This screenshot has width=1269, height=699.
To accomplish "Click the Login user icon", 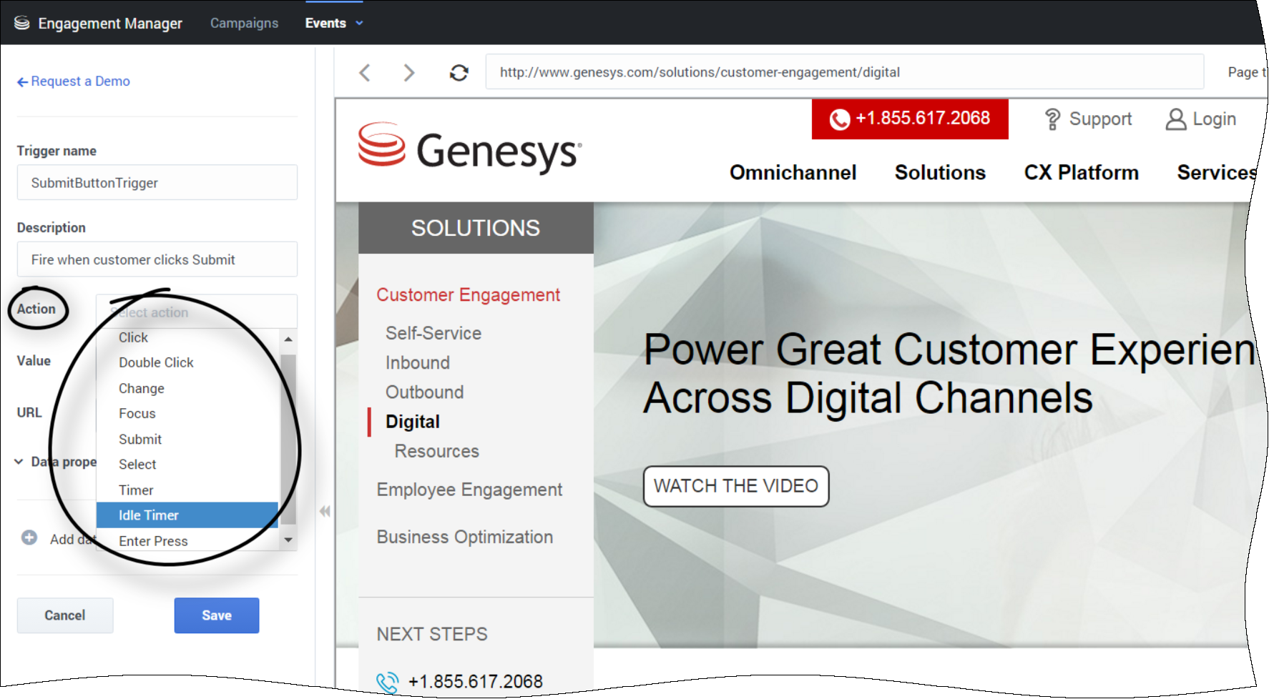I will click(x=1175, y=119).
